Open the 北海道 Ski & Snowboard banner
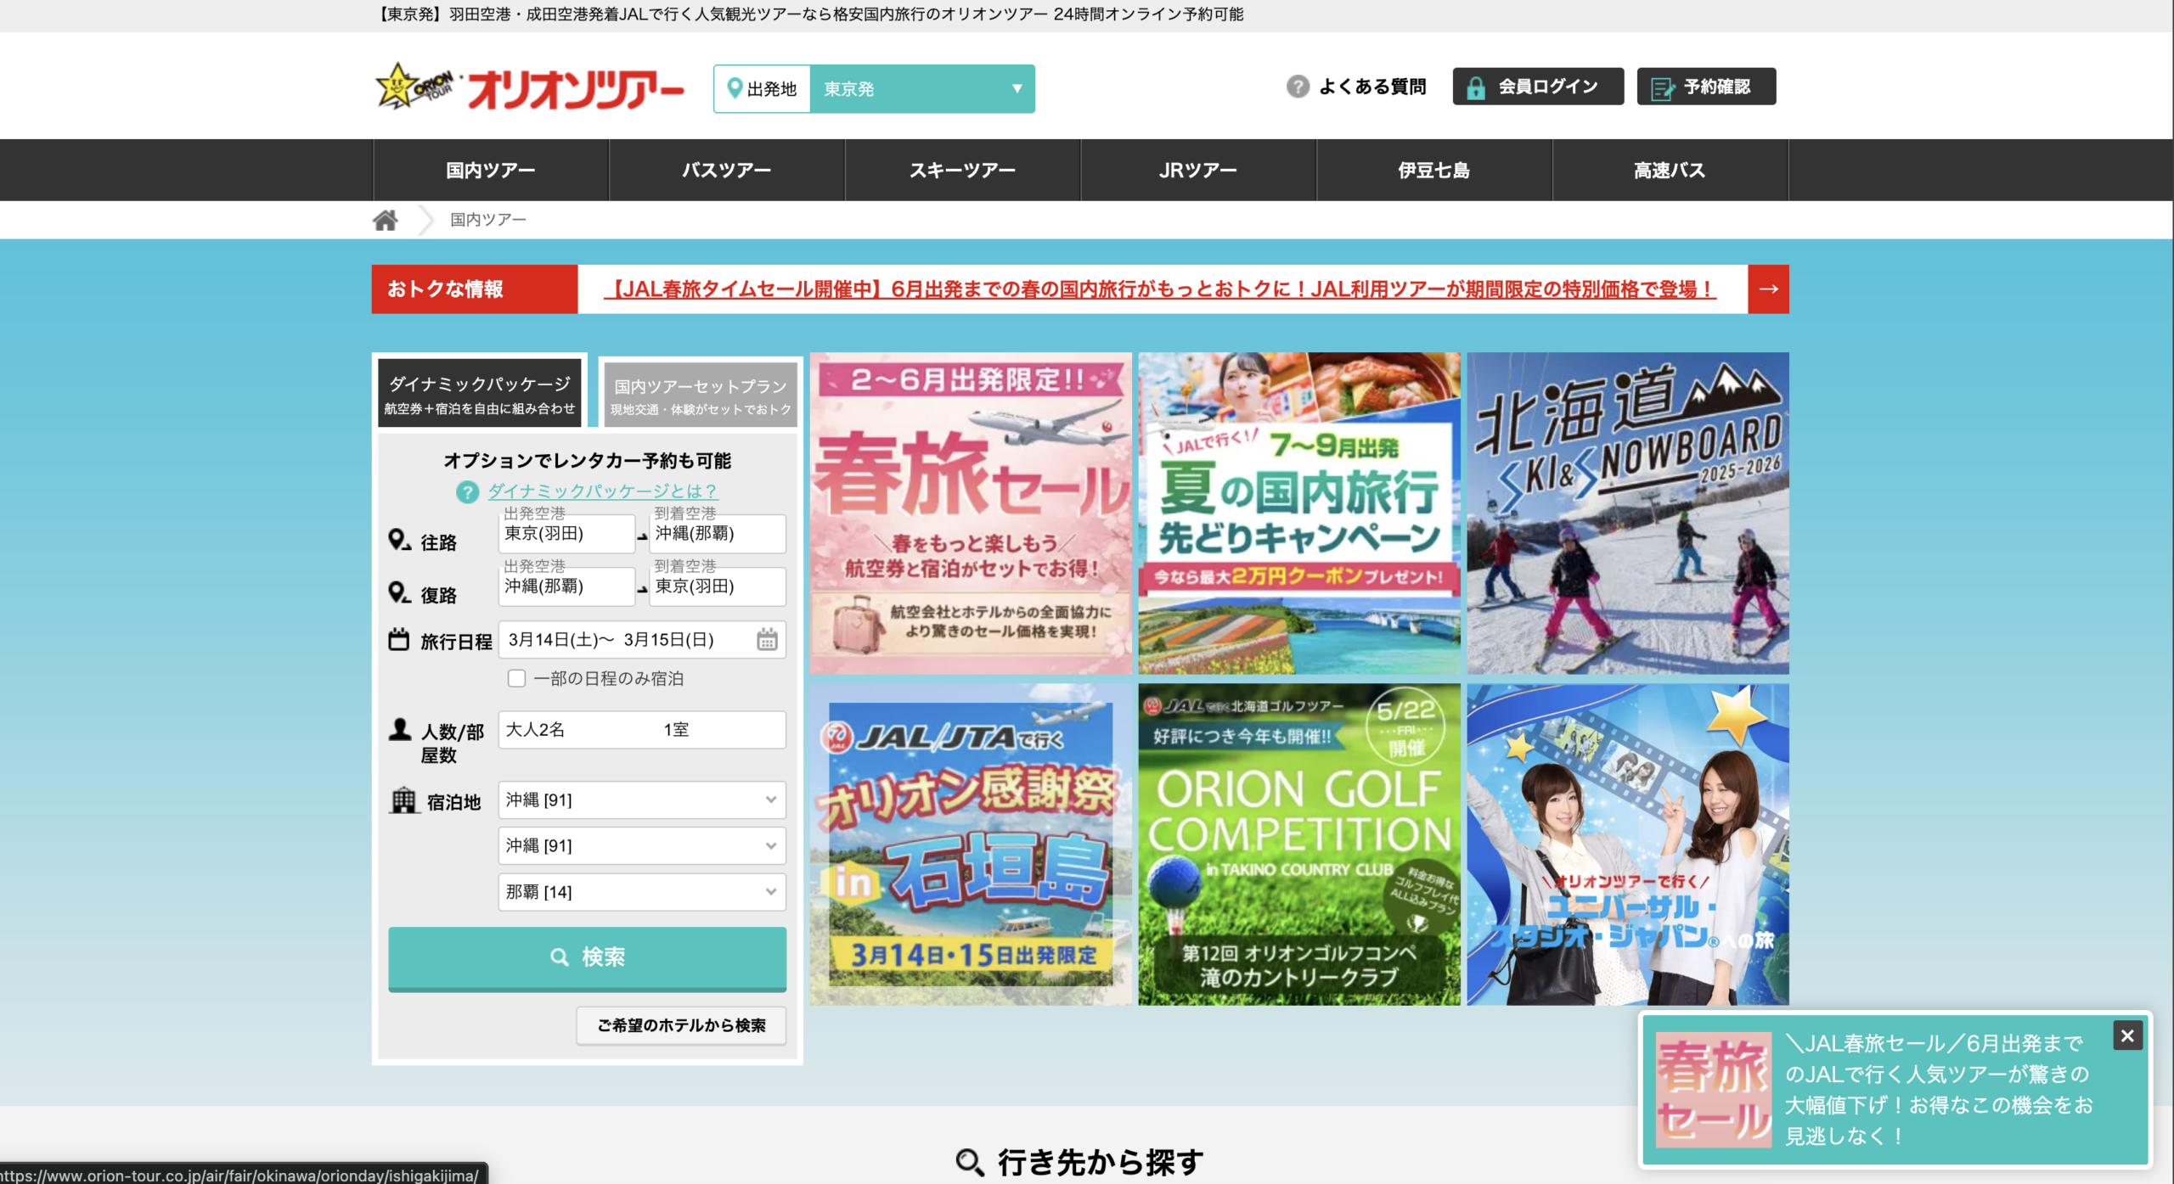The width and height of the screenshot is (2174, 1184). (1627, 513)
